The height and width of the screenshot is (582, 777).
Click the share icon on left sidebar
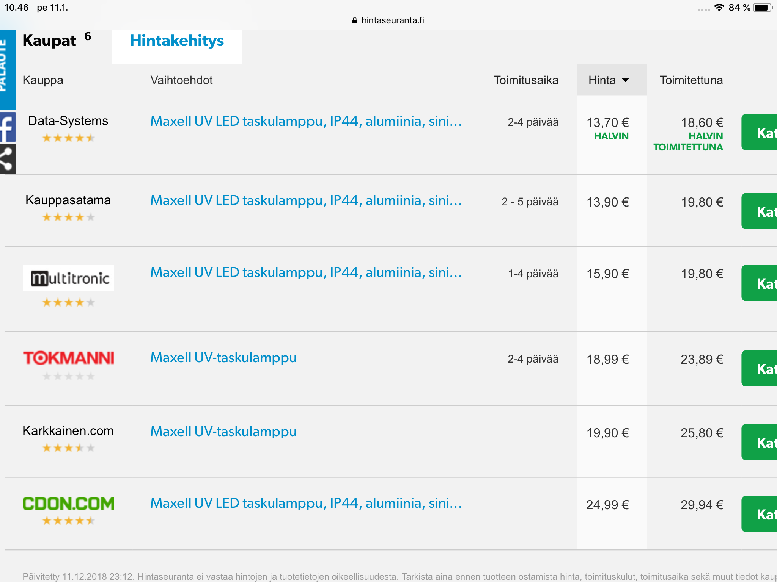pos(8,159)
